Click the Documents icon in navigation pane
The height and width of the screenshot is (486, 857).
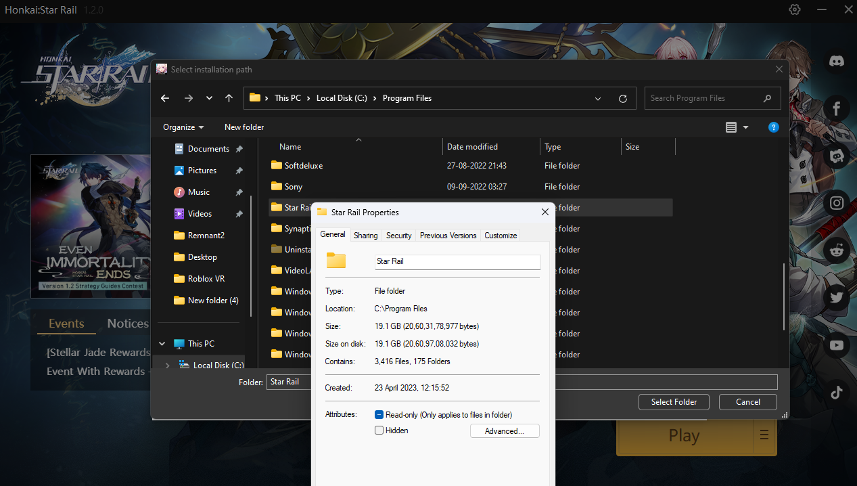tap(179, 149)
